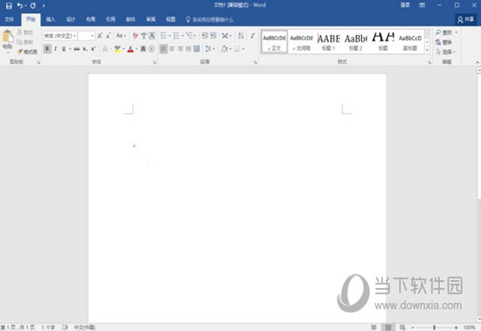Toggle Align Right paragraph

[x=180, y=49]
